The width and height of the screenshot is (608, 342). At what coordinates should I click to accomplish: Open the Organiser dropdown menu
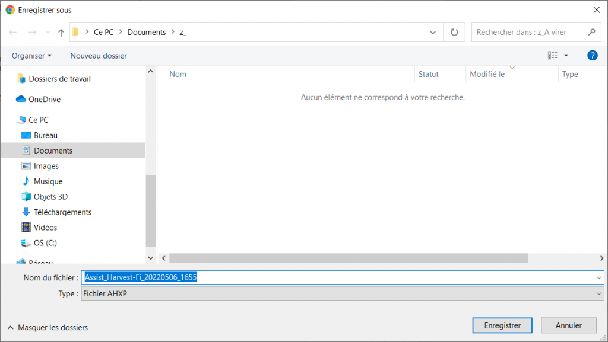(31, 56)
